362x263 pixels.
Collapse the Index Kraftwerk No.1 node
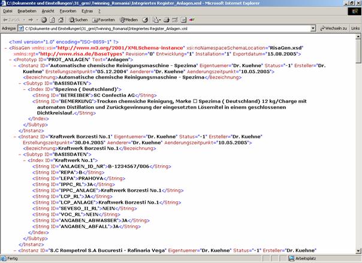click(x=25, y=160)
